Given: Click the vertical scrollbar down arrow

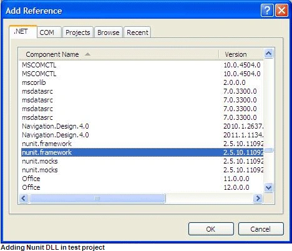Looking at the screenshot, I should [268, 188].
